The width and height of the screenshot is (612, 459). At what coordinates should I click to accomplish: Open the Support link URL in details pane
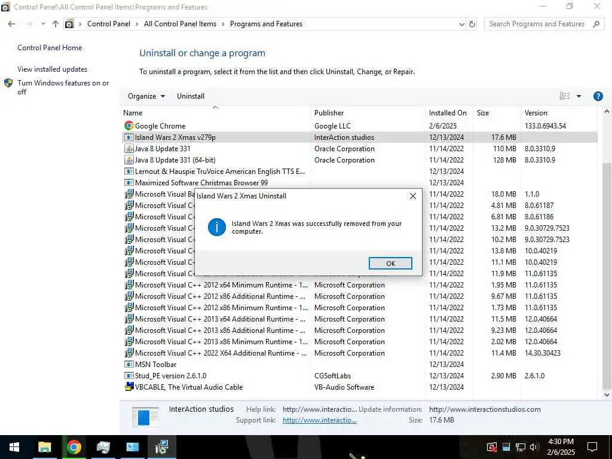[x=319, y=420]
